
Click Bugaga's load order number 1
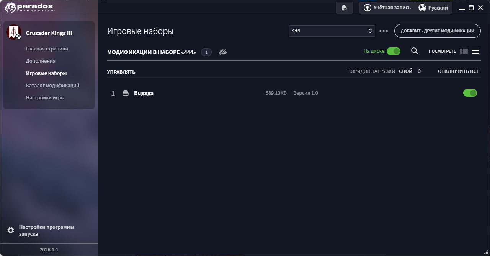coord(113,93)
